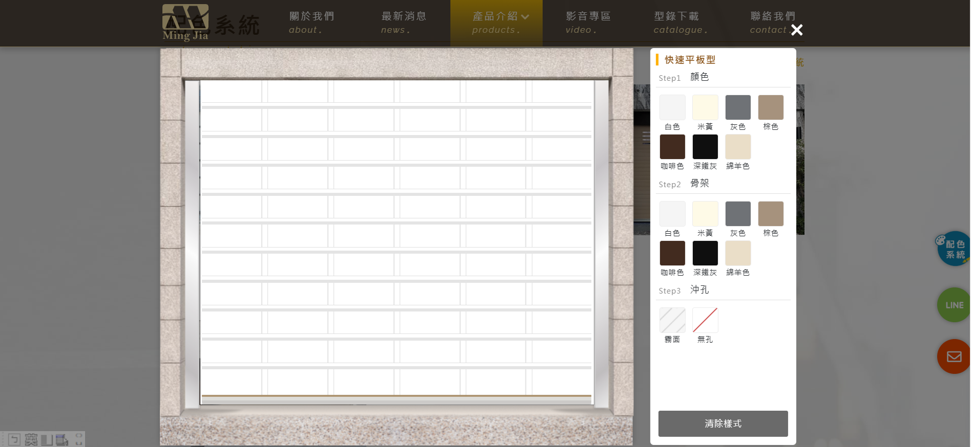Open the 聯絡我們 contact link
The width and height of the screenshot is (971, 447).
click(x=771, y=23)
